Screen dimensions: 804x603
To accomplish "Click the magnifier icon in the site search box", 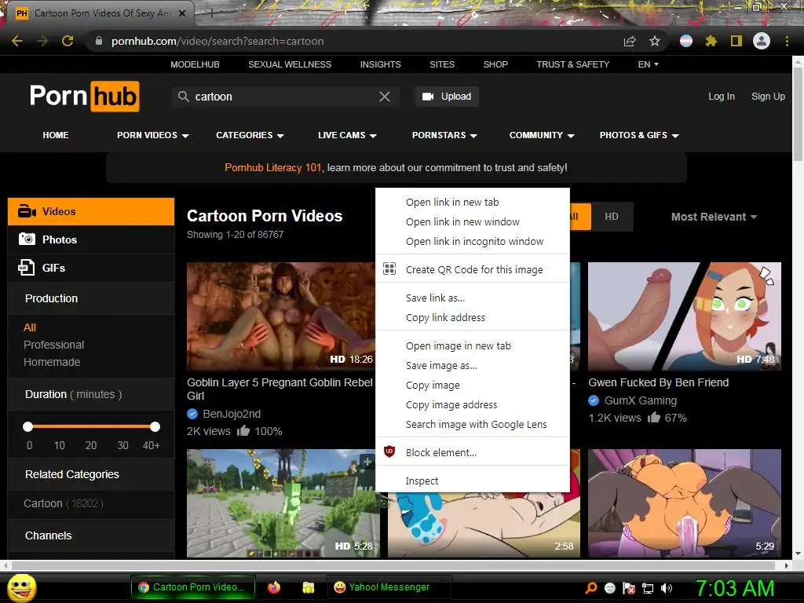I will (184, 97).
